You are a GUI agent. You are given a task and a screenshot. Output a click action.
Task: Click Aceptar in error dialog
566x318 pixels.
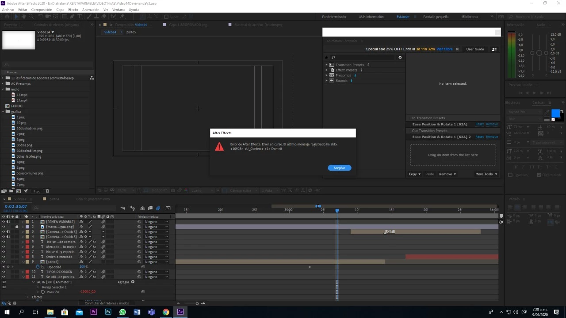340,168
